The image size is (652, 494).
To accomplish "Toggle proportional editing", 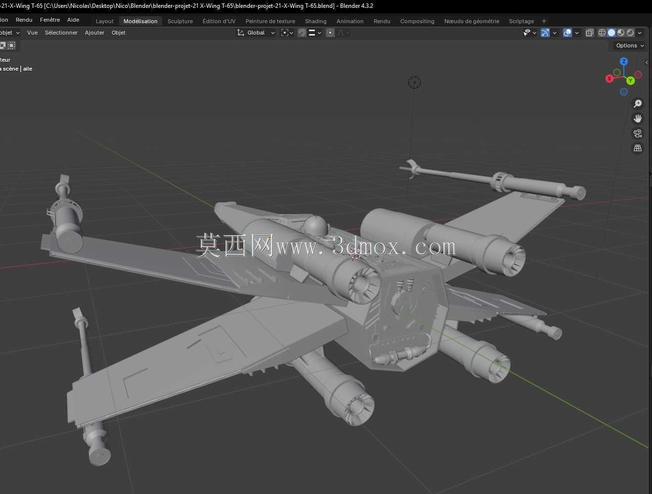I will tap(330, 33).
